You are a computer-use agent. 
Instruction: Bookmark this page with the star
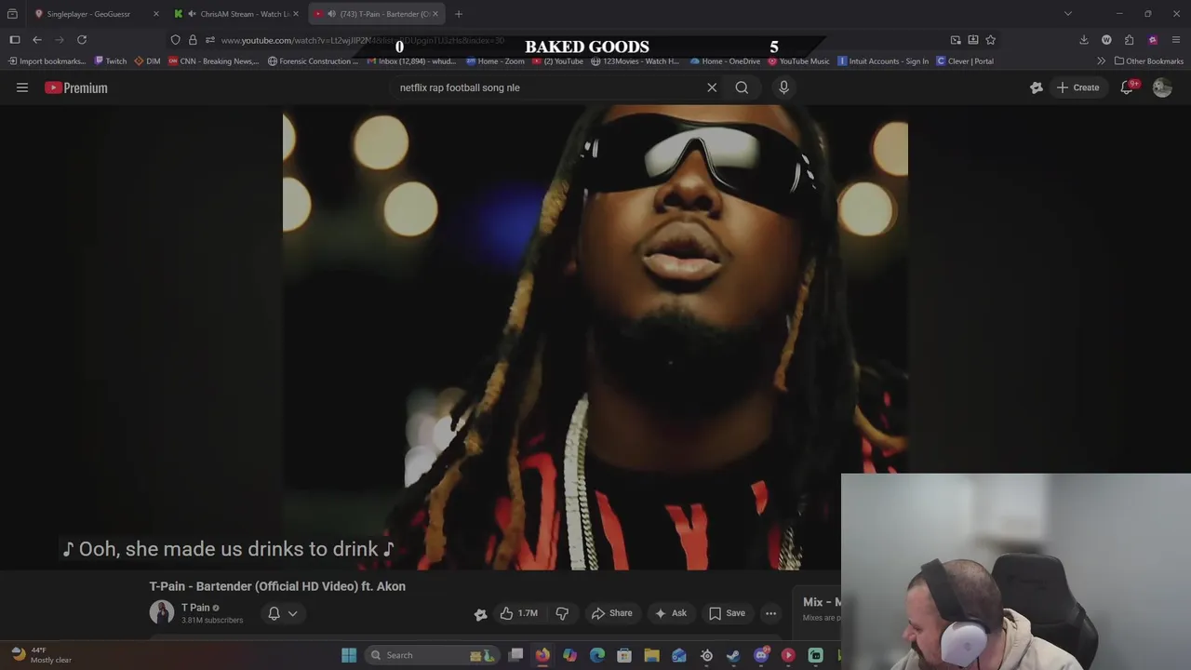[x=991, y=40]
